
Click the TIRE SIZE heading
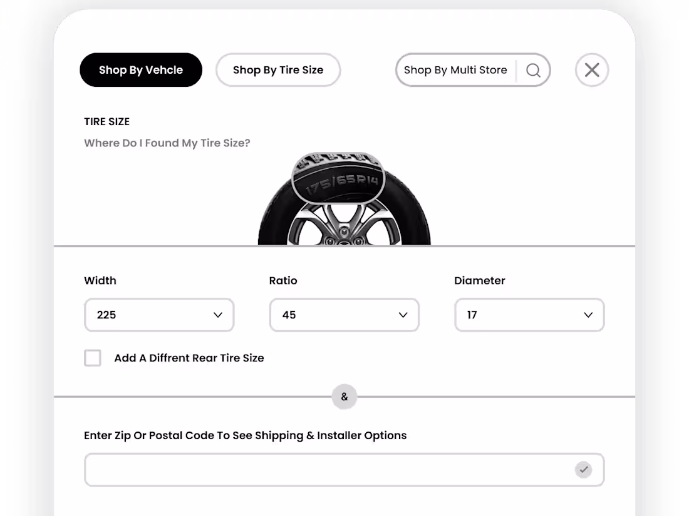106,121
